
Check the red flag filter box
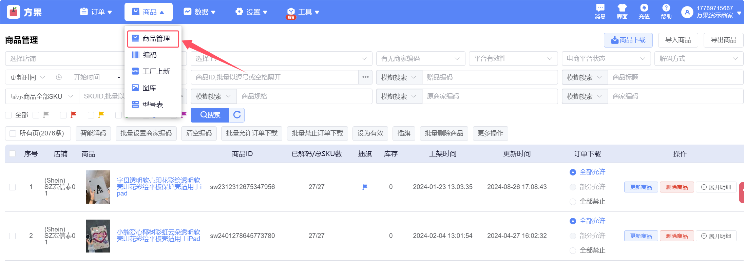click(63, 115)
